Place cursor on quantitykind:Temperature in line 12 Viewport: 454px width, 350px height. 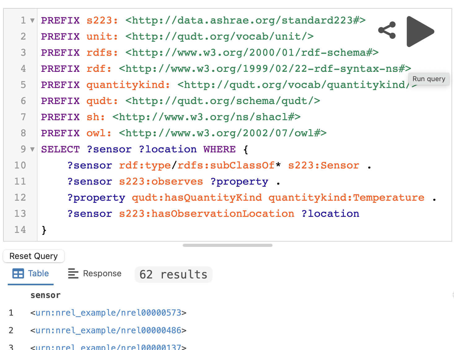coord(346,198)
